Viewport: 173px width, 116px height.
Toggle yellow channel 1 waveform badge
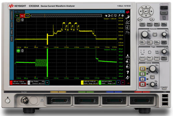click(x=19, y=20)
